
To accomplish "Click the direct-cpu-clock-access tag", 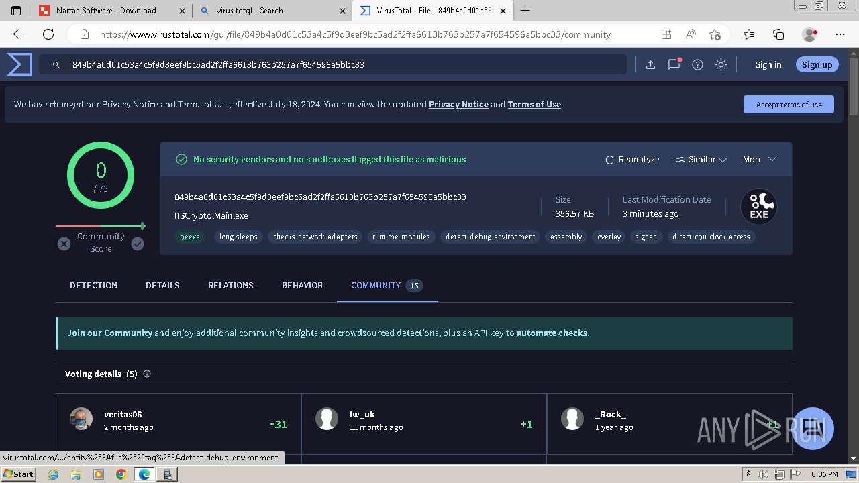I will coord(711,237).
